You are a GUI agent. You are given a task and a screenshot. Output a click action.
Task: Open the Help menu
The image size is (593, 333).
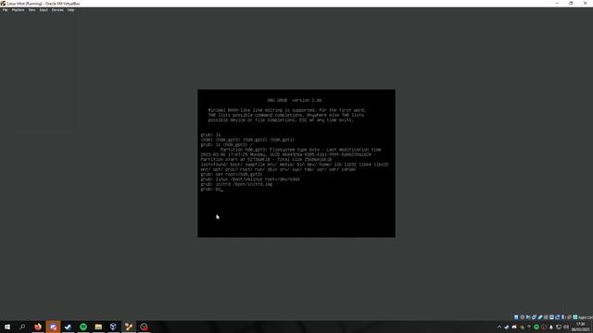70,10
